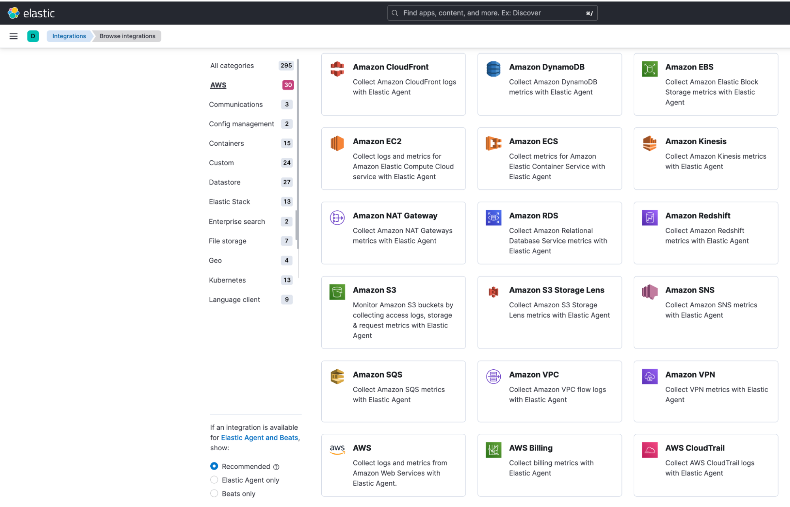Open the hamburger navigation menu
Viewport: 790px width, 507px height.
[x=13, y=36]
